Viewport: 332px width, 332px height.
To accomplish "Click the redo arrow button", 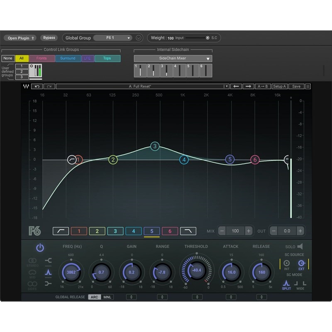I will [x=49, y=86].
